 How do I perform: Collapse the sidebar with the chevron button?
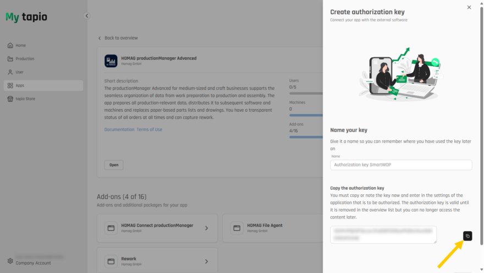click(87, 16)
